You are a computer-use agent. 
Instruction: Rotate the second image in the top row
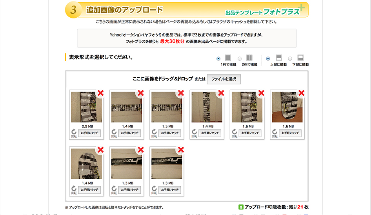(114, 133)
